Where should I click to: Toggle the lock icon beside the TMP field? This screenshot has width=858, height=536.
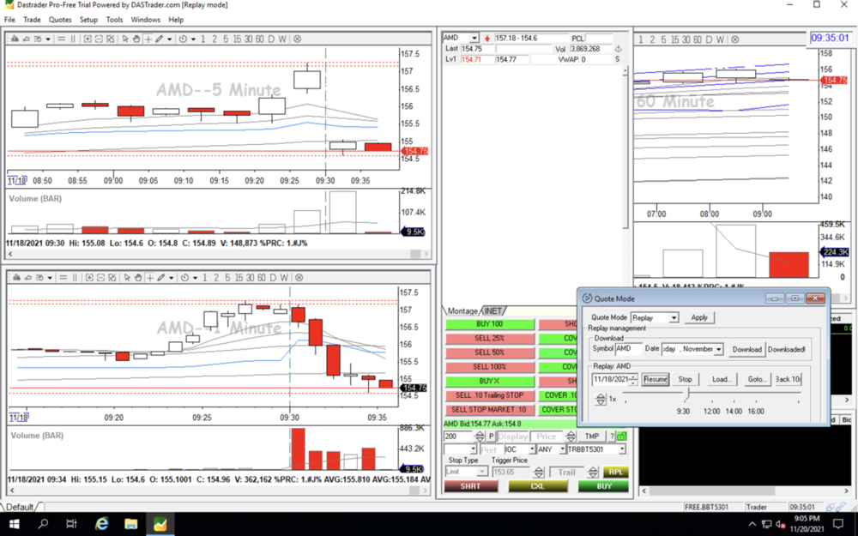pyautogui.click(x=621, y=437)
